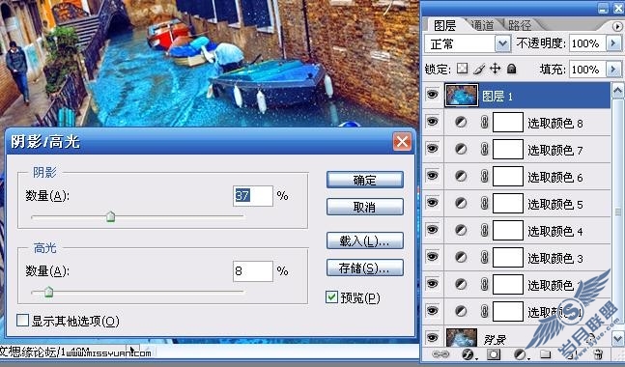Toggle visibility of 选取颜色 3 layer
This screenshot has height=367, width=625.
pos(432,257)
